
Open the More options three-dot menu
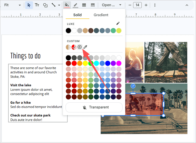(x=155, y=5)
